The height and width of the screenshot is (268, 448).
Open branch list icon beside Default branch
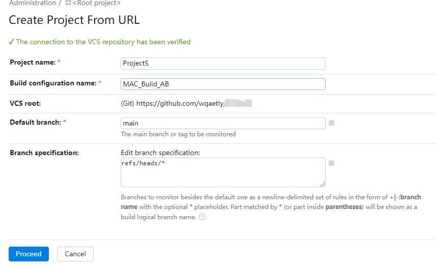331,123
